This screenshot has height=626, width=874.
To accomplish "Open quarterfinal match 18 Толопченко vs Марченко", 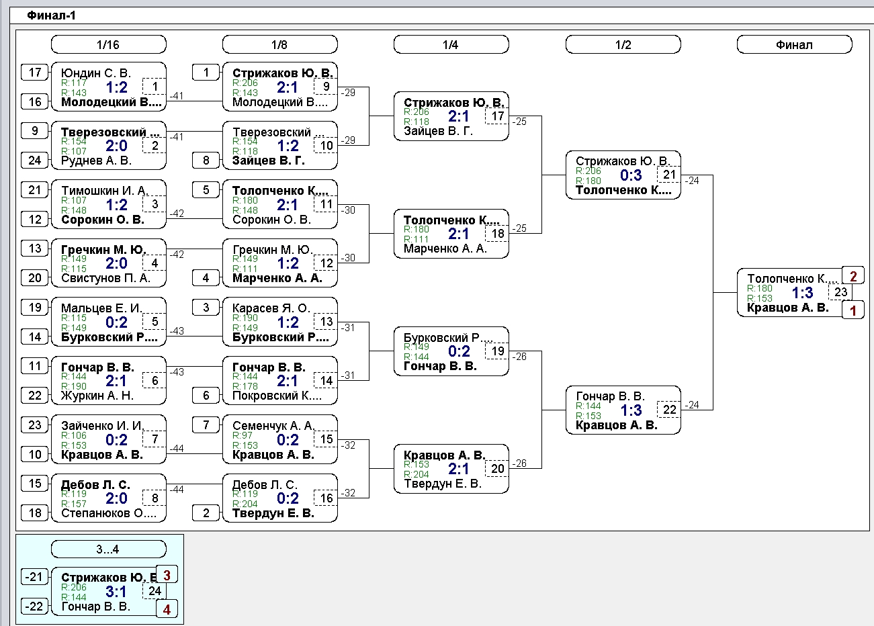I will coord(451,234).
